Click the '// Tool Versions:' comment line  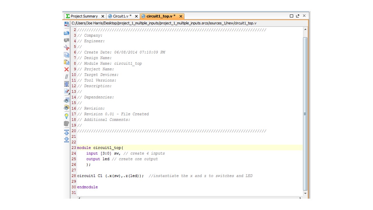[97, 80]
